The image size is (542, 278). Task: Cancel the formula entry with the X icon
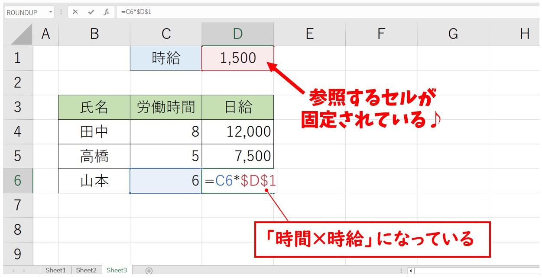pos(75,12)
